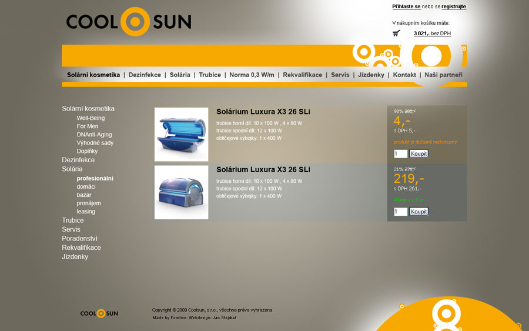Open Naši partneři in top navigation
Viewport: 529px width, 331px height.
(443, 75)
